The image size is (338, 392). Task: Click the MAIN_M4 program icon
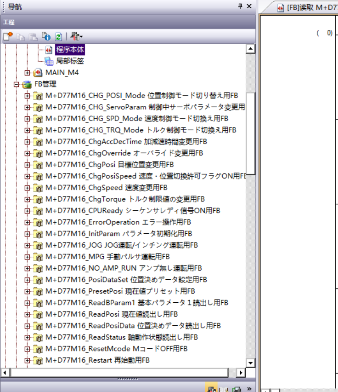(38, 73)
